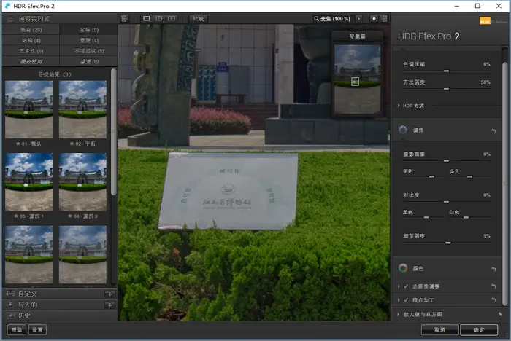Pin the 放大镜与直方图 panel
Screen dimensions: 511x341
(500, 314)
